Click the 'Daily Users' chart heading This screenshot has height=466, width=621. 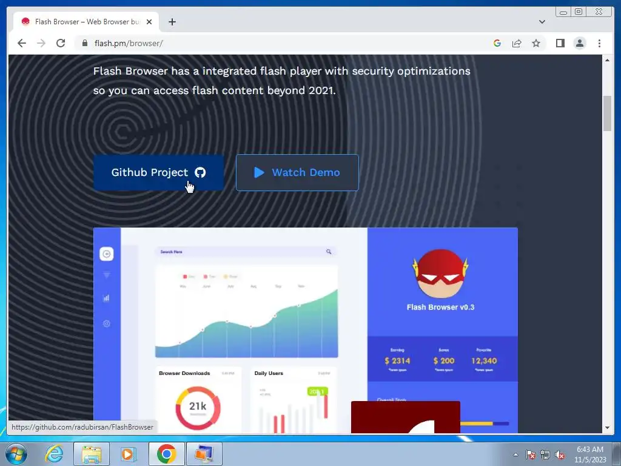(269, 373)
